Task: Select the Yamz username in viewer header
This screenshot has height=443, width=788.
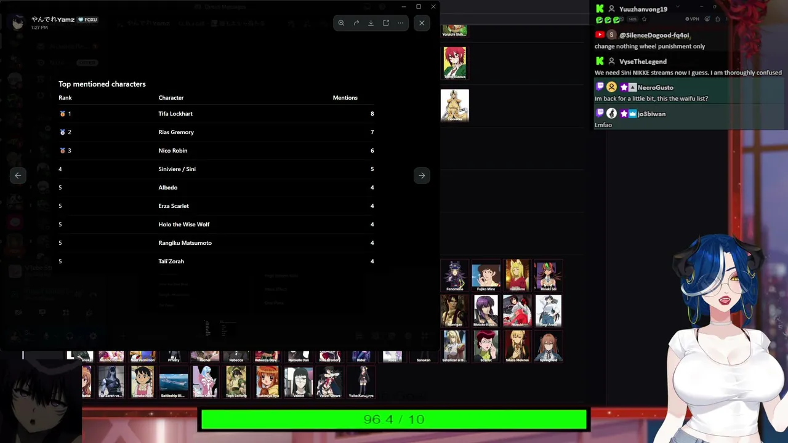Action: click(x=53, y=20)
